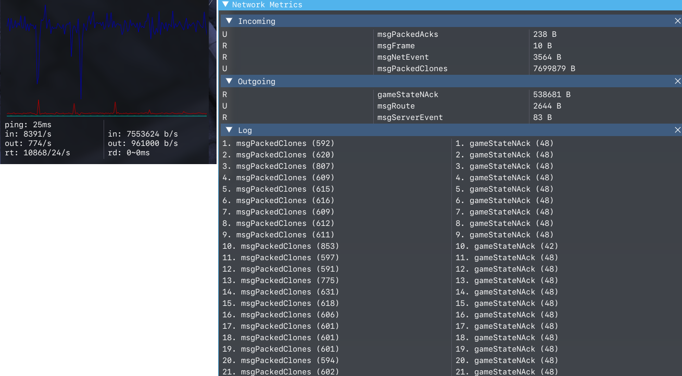Click the msgServerEvent outgoing entry
This screenshot has width=682, height=376.
pyautogui.click(x=410, y=117)
